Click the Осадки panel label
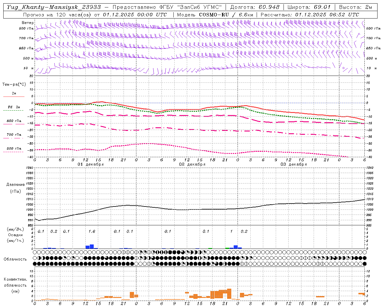Screen dimensions: 382x306 click(x=16, y=235)
